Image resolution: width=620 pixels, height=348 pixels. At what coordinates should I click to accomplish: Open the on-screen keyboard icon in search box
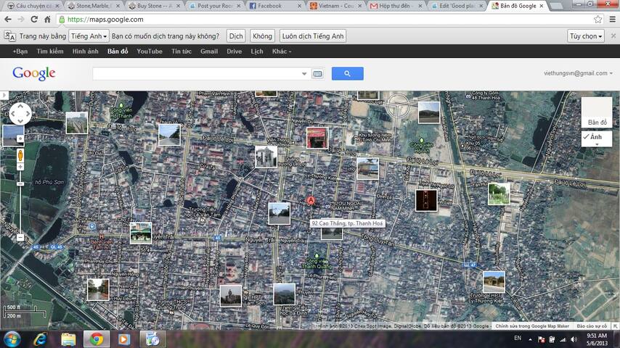click(x=317, y=74)
